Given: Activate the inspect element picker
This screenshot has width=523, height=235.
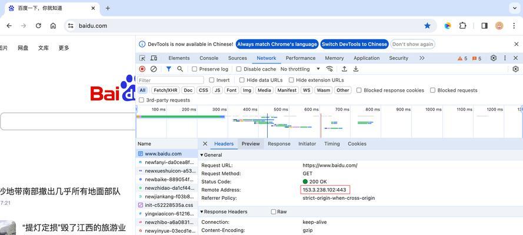Looking at the screenshot, I should [x=142, y=58].
